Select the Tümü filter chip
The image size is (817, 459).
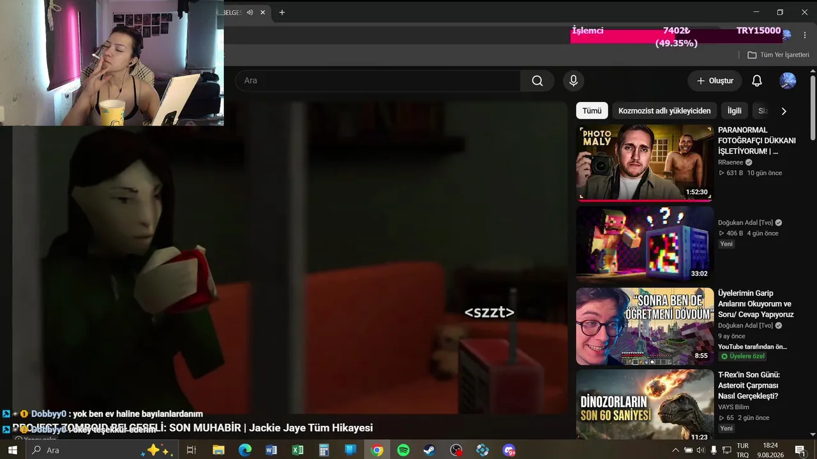(592, 111)
